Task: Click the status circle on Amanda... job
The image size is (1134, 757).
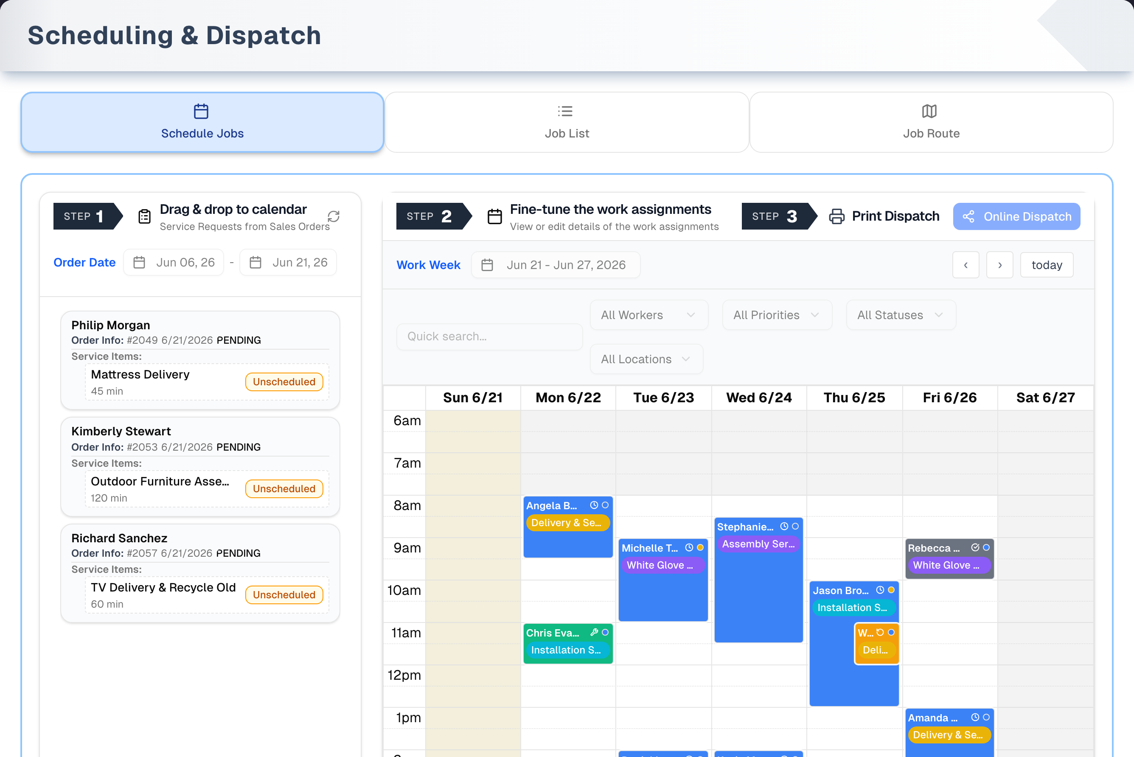Action: pos(986,718)
